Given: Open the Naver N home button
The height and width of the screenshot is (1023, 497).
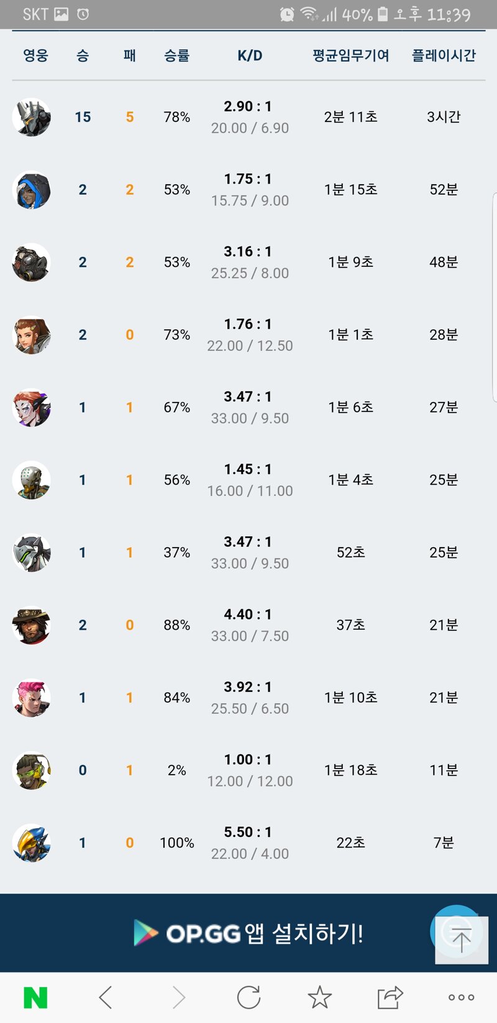Looking at the screenshot, I should pyautogui.click(x=35, y=997).
